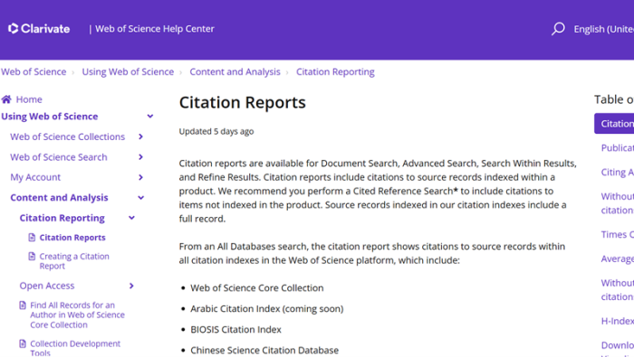634x357 pixels.
Task: Open Open Access sidebar item
Action: pyautogui.click(x=47, y=286)
